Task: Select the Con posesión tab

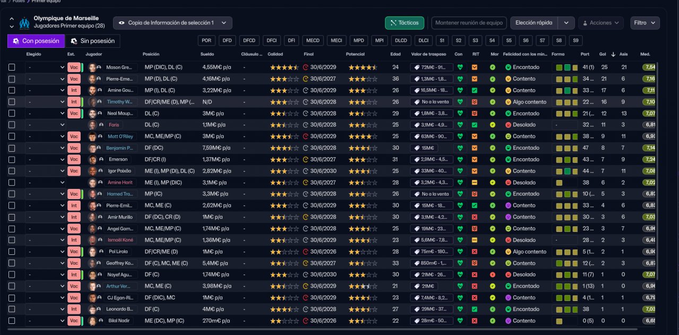Action: pyautogui.click(x=36, y=41)
